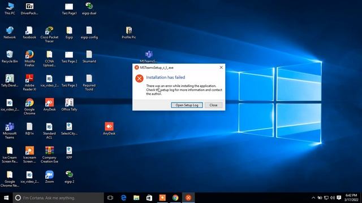Viewport: 362px width, 203px height.
Task: Open the Network desktop icon
Action: (10, 33)
